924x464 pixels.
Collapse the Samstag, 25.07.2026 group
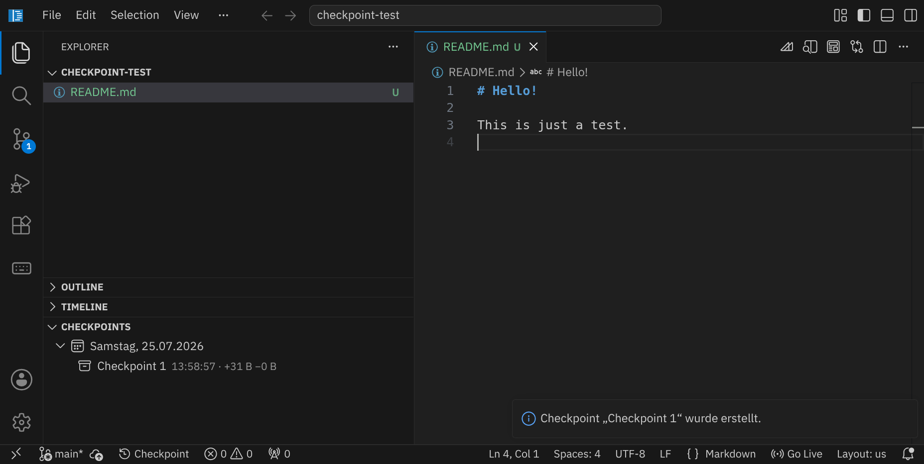coord(229,346)
